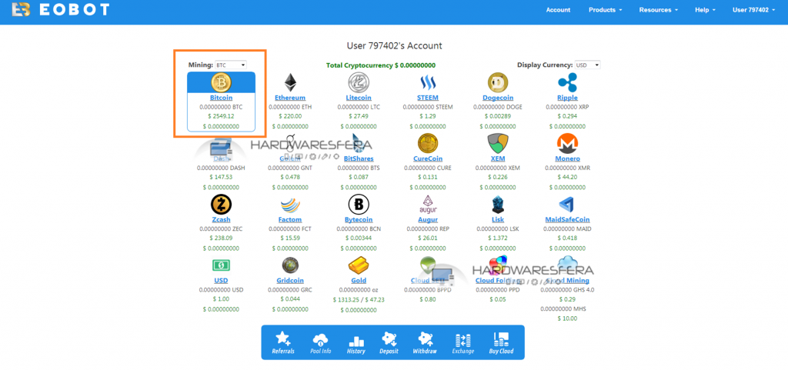Open the Gold link
Viewport: 788px width, 370px height.
point(359,281)
